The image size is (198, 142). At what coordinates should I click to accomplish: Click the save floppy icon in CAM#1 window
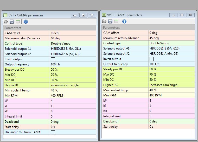[110, 21]
